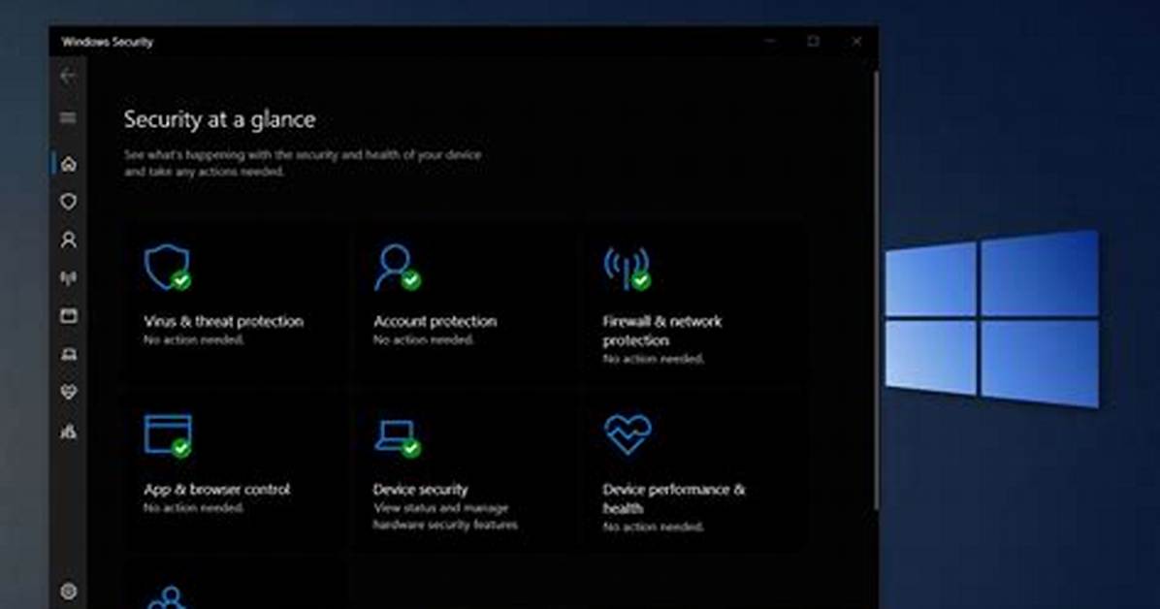Open Device security laptop sidebar icon
The image size is (1160, 609).
69,355
